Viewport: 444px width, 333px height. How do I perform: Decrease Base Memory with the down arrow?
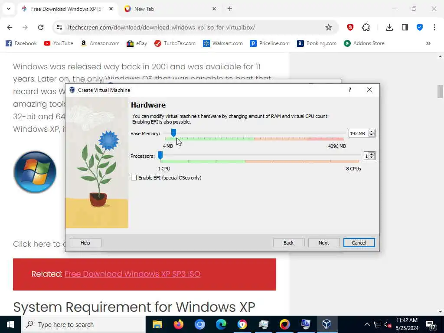click(372, 135)
